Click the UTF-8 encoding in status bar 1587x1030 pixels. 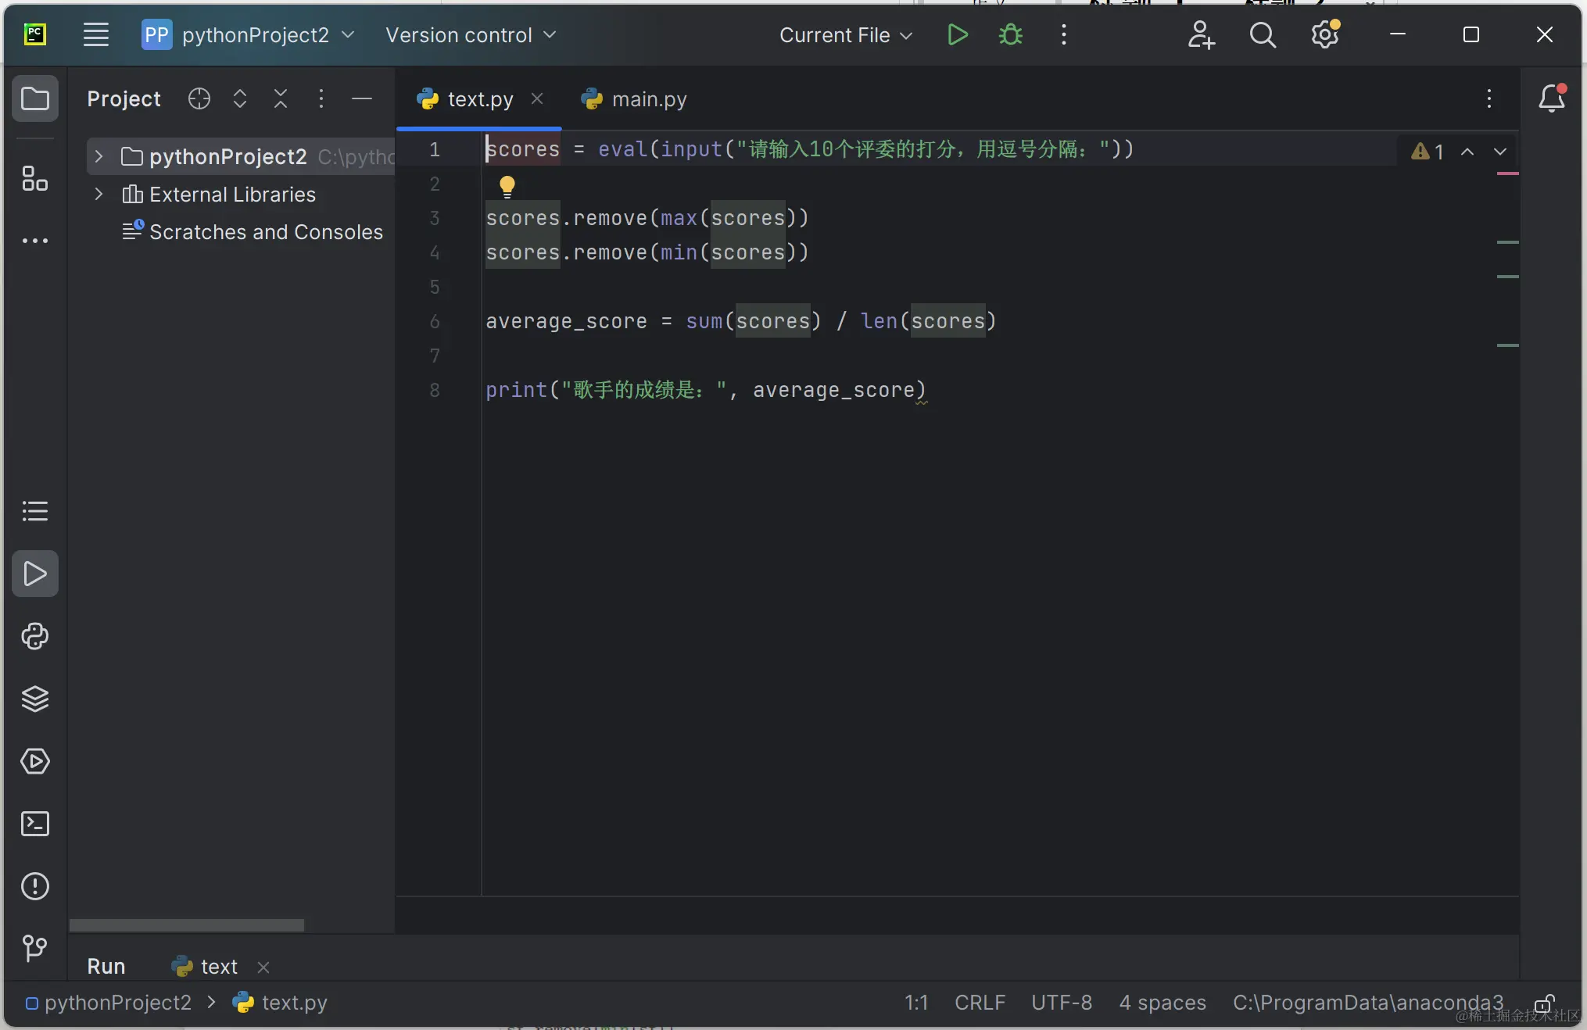[1061, 1003]
